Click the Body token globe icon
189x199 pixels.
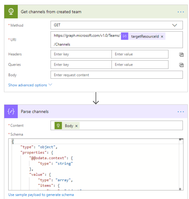58,126
